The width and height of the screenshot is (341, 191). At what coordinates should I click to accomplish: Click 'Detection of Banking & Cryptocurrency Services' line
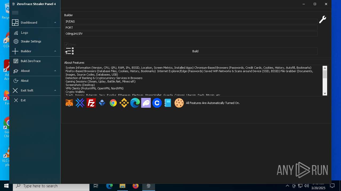coord(104,78)
